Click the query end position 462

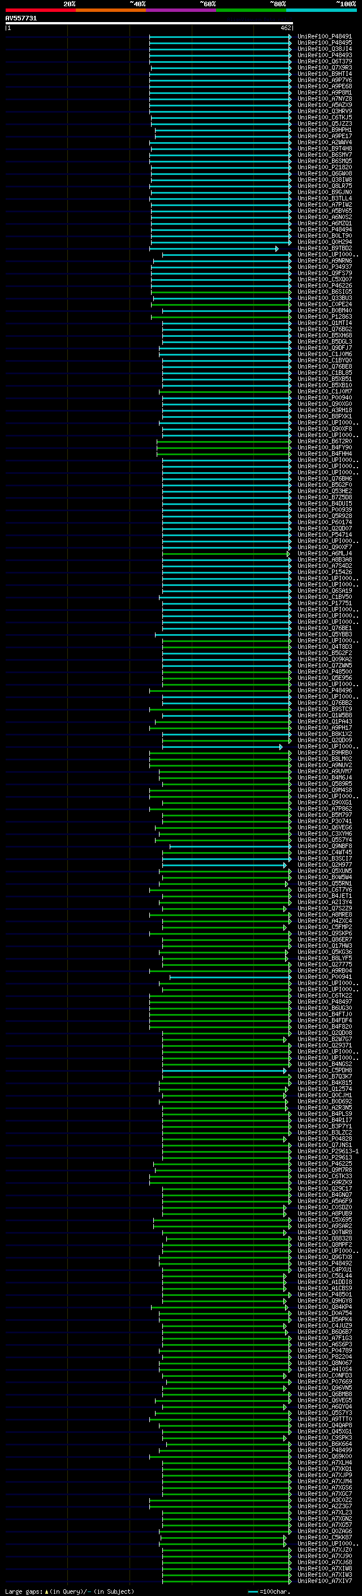point(285,28)
